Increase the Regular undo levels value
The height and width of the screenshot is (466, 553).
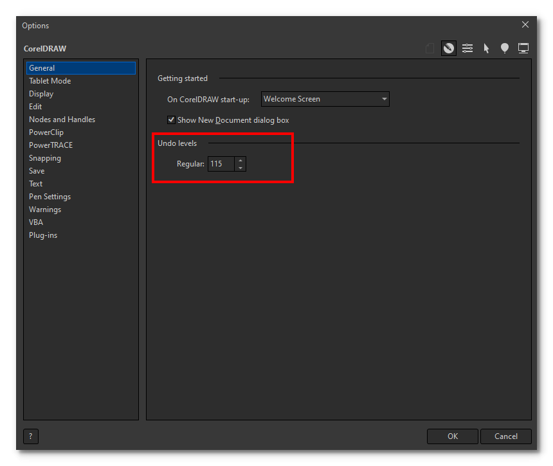click(240, 161)
